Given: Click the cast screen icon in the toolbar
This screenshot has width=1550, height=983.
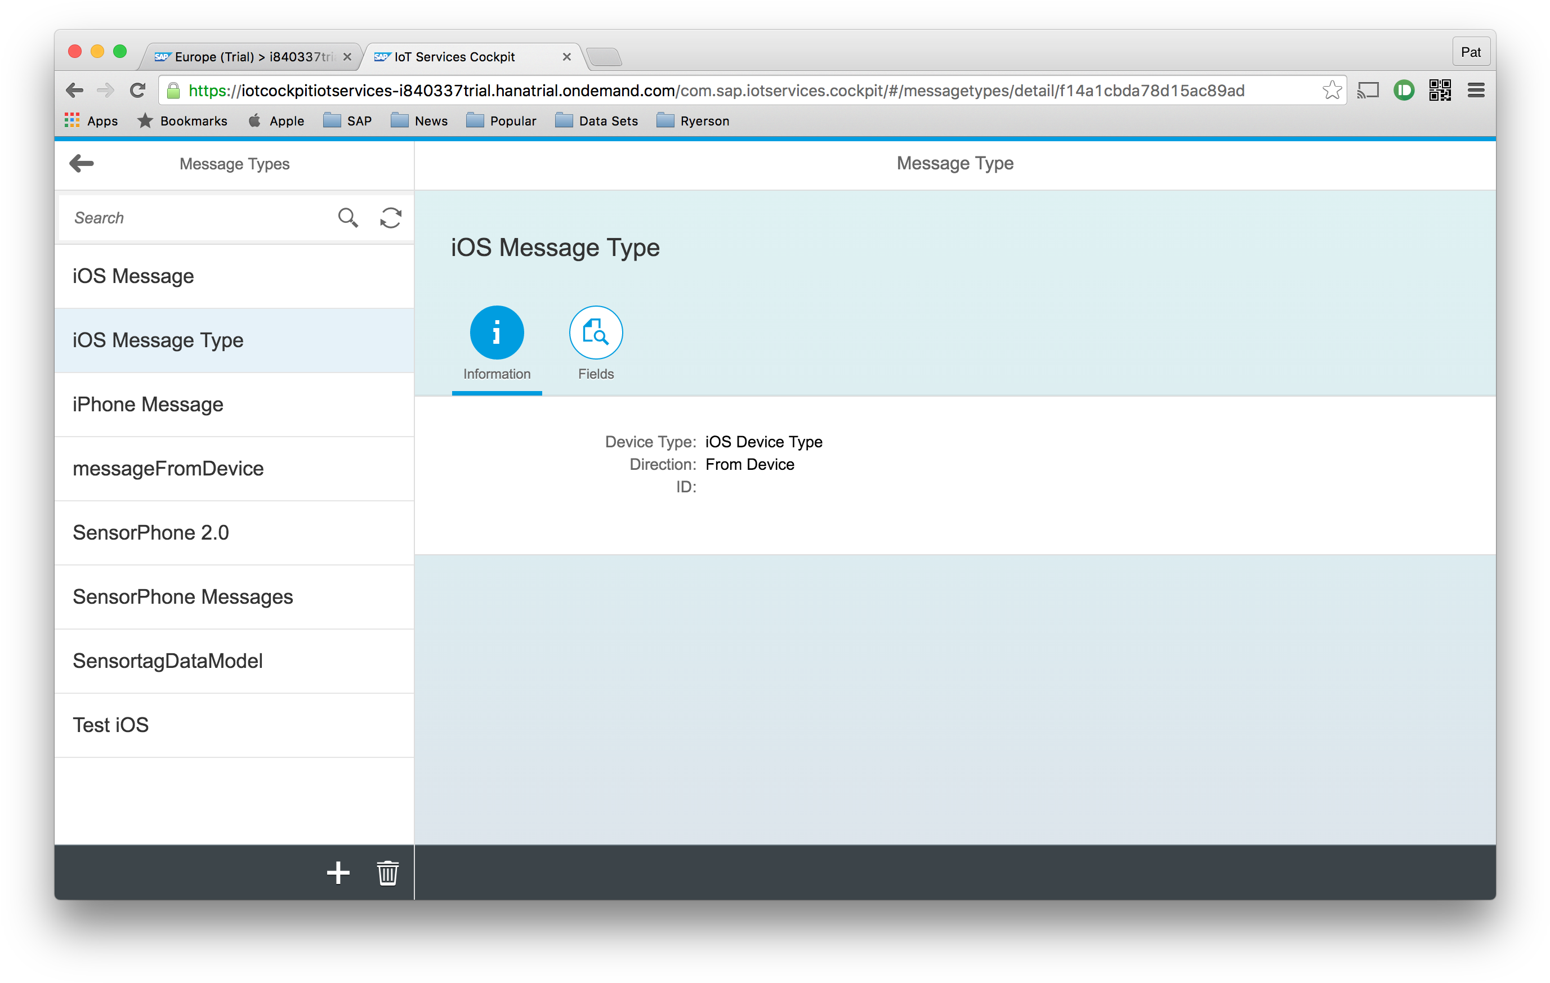Looking at the screenshot, I should click(x=1368, y=91).
